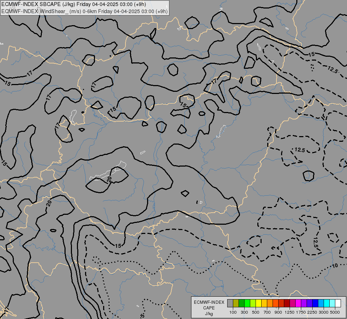Click the amber swatch left of 700 tick
347x319 pixels.
[264, 303]
